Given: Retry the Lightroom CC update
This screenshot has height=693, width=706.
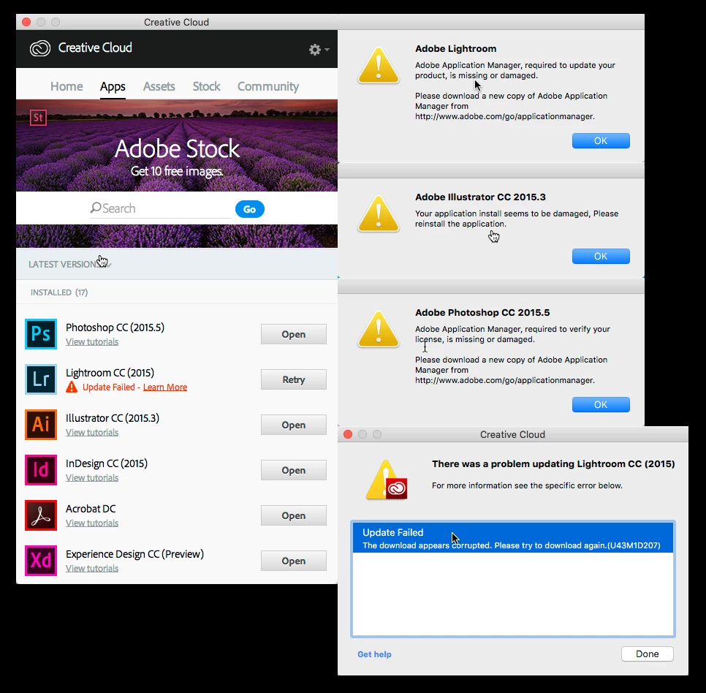Looking at the screenshot, I should [x=294, y=379].
